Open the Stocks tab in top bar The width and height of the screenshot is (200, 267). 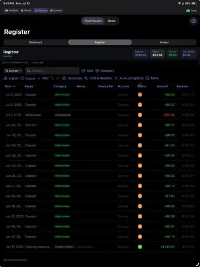[x=26, y=11]
